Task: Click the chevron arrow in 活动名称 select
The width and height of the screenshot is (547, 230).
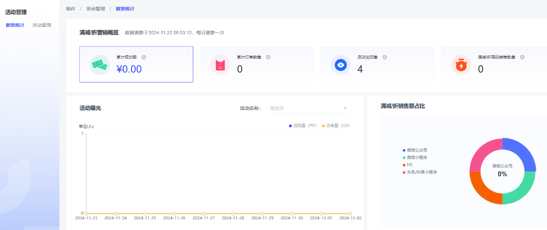Action: (x=345, y=108)
